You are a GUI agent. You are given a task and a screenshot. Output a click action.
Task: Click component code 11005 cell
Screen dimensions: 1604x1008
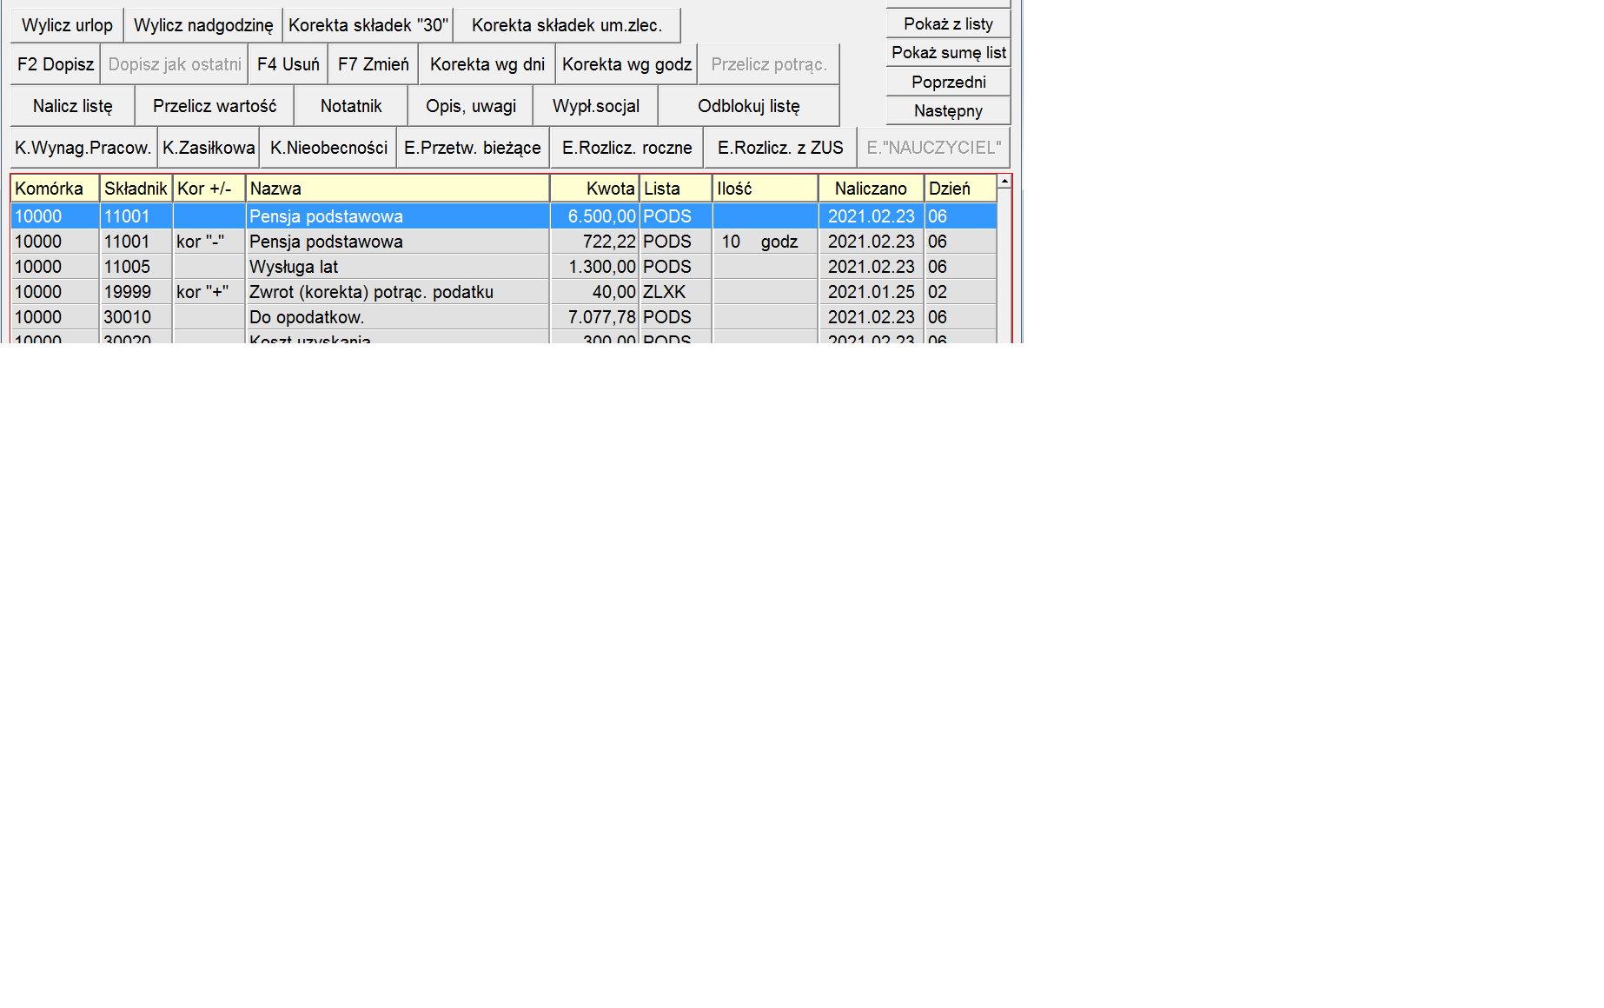tap(136, 267)
